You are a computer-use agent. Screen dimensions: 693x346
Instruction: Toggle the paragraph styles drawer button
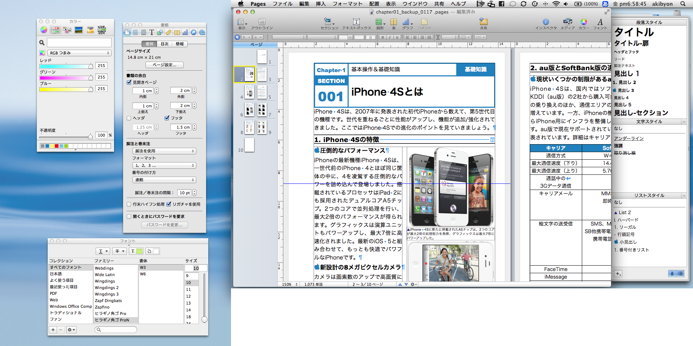click(x=237, y=37)
